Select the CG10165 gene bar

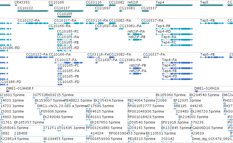[x=64, y=17]
